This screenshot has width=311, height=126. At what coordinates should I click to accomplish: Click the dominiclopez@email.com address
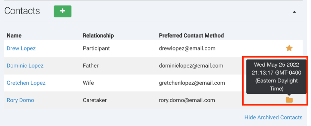pyautogui.click(x=191, y=66)
